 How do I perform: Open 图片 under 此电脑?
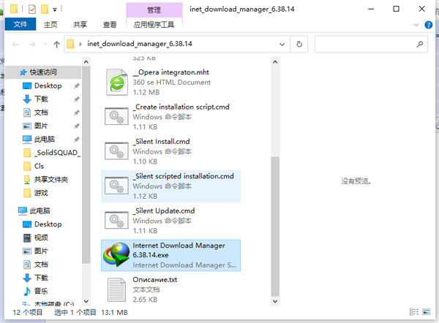pyautogui.click(x=41, y=251)
